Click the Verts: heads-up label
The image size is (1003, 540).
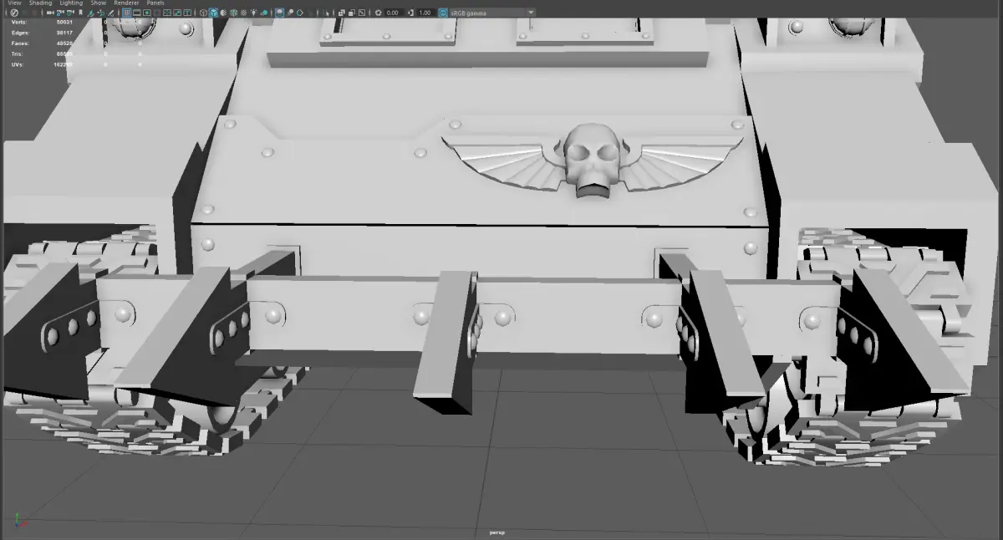(19, 23)
